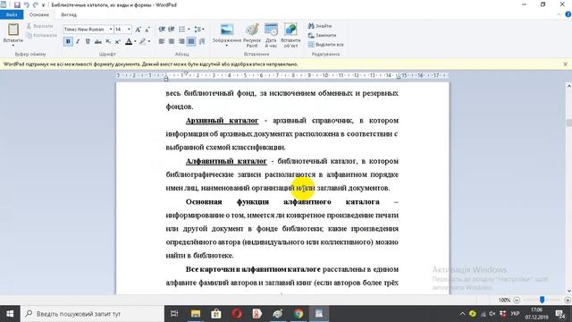Open Task View on the taskbar
Screen dimensions: 572x322
[x=174, y=314]
